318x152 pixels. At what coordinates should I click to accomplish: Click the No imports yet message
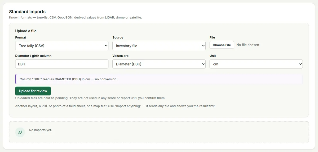(41, 130)
